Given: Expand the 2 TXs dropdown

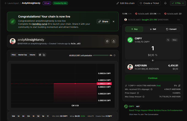Looking at the screenshot, I should [178, 3].
